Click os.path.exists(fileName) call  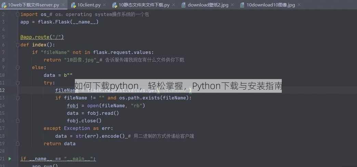[x=154, y=98]
